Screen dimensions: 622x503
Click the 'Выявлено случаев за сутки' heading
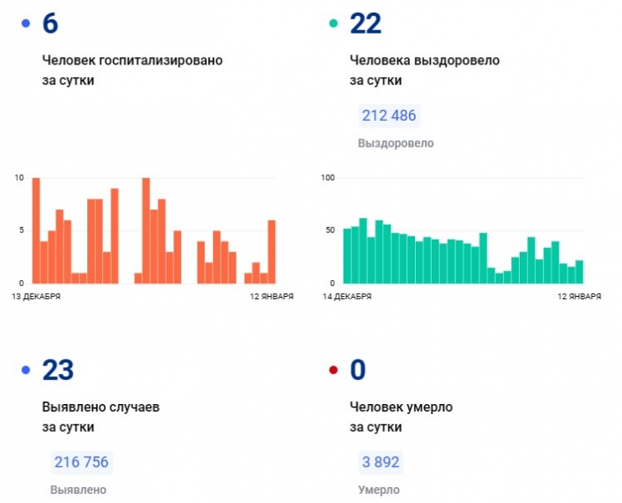[x=100, y=417]
